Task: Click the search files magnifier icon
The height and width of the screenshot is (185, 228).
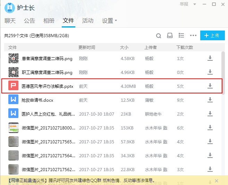Action: click(x=159, y=36)
